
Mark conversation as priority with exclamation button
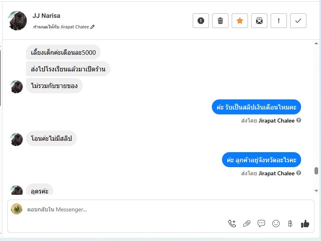[x=279, y=21]
